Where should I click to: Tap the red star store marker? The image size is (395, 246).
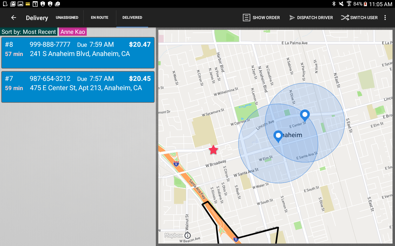[213, 150]
